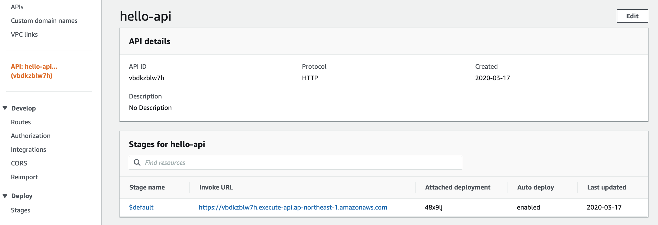Go to Routes under Develop
This screenshot has height=225, width=658.
coord(21,122)
